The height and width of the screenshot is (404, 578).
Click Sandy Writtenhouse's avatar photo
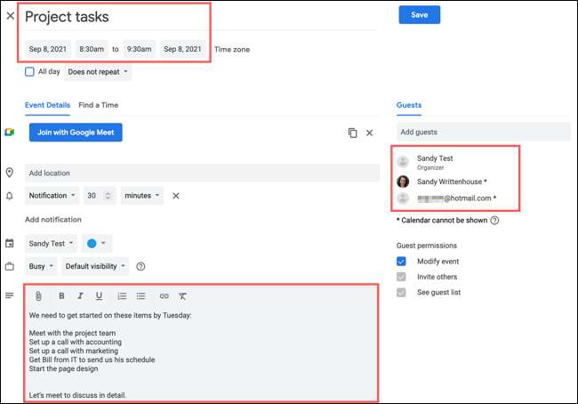(x=403, y=182)
